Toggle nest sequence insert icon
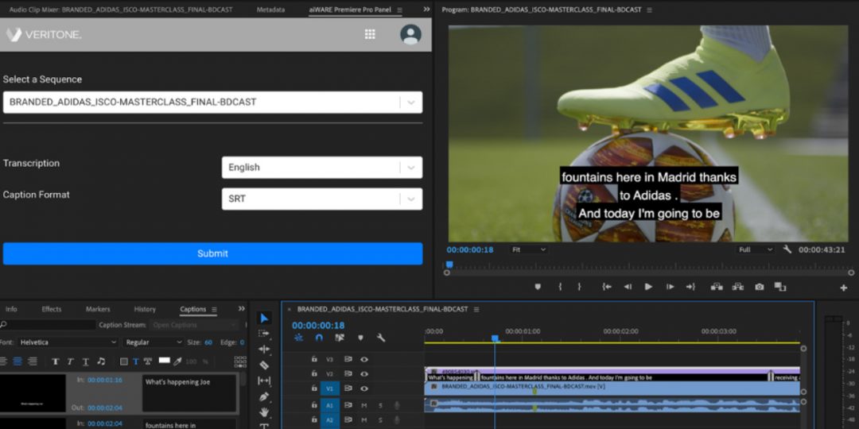The width and height of the screenshot is (859, 429). [298, 338]
